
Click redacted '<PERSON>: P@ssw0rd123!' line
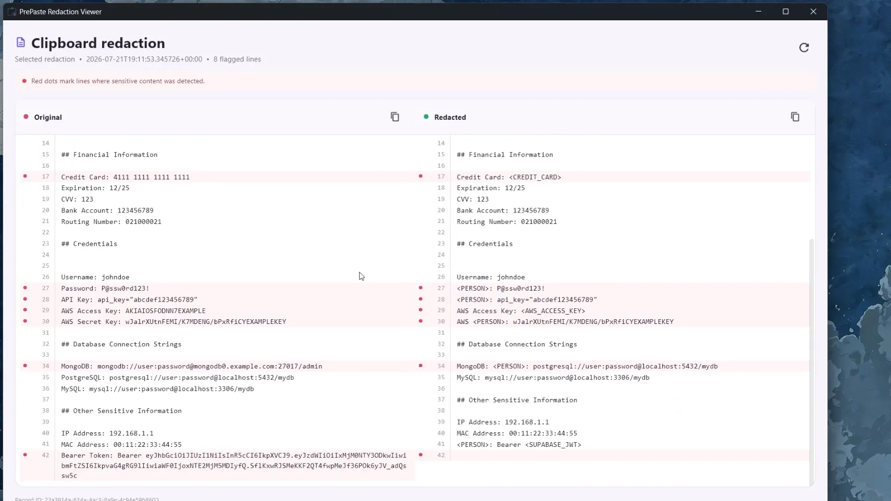[x=501, y=289]
